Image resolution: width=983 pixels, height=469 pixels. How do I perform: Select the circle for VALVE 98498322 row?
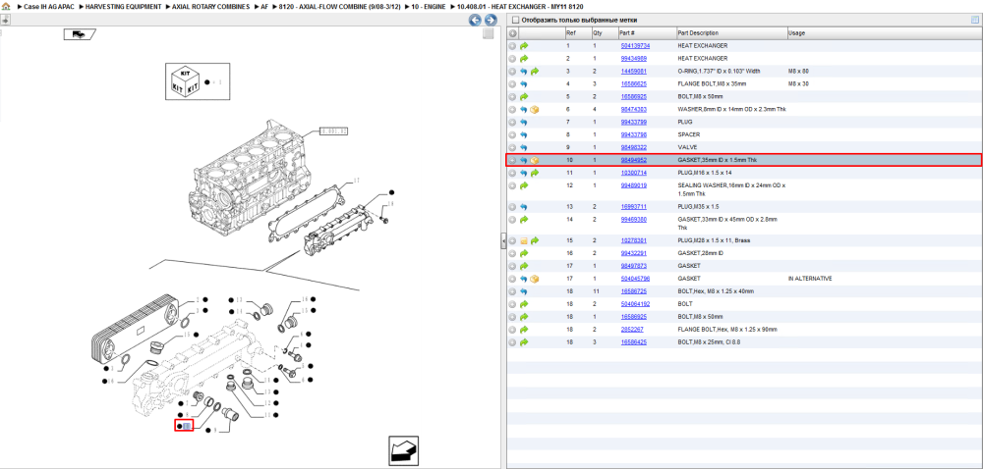pyautogui.click(x=512, y=147)
